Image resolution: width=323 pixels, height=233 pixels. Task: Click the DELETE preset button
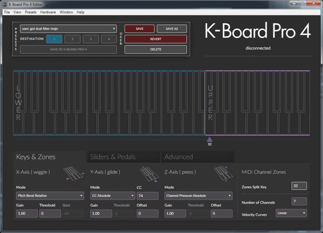(x=156, y=49)
